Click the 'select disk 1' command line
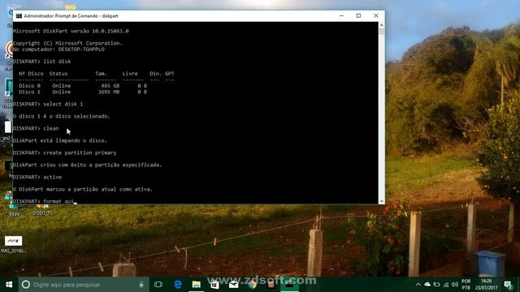 pyautogui.click(x=48, y=104)
